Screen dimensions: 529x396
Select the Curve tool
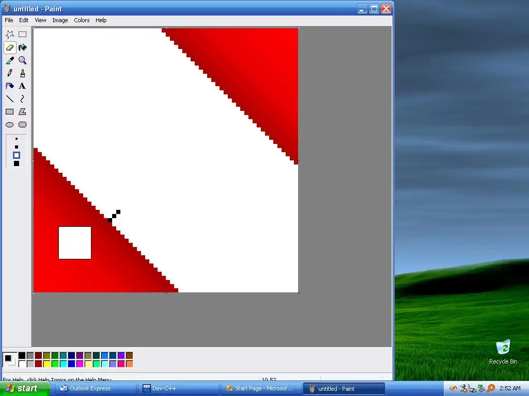23,98
